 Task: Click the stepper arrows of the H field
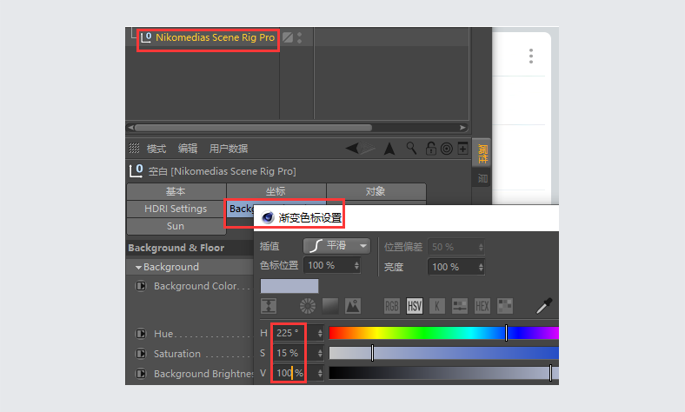pos(320,334)
